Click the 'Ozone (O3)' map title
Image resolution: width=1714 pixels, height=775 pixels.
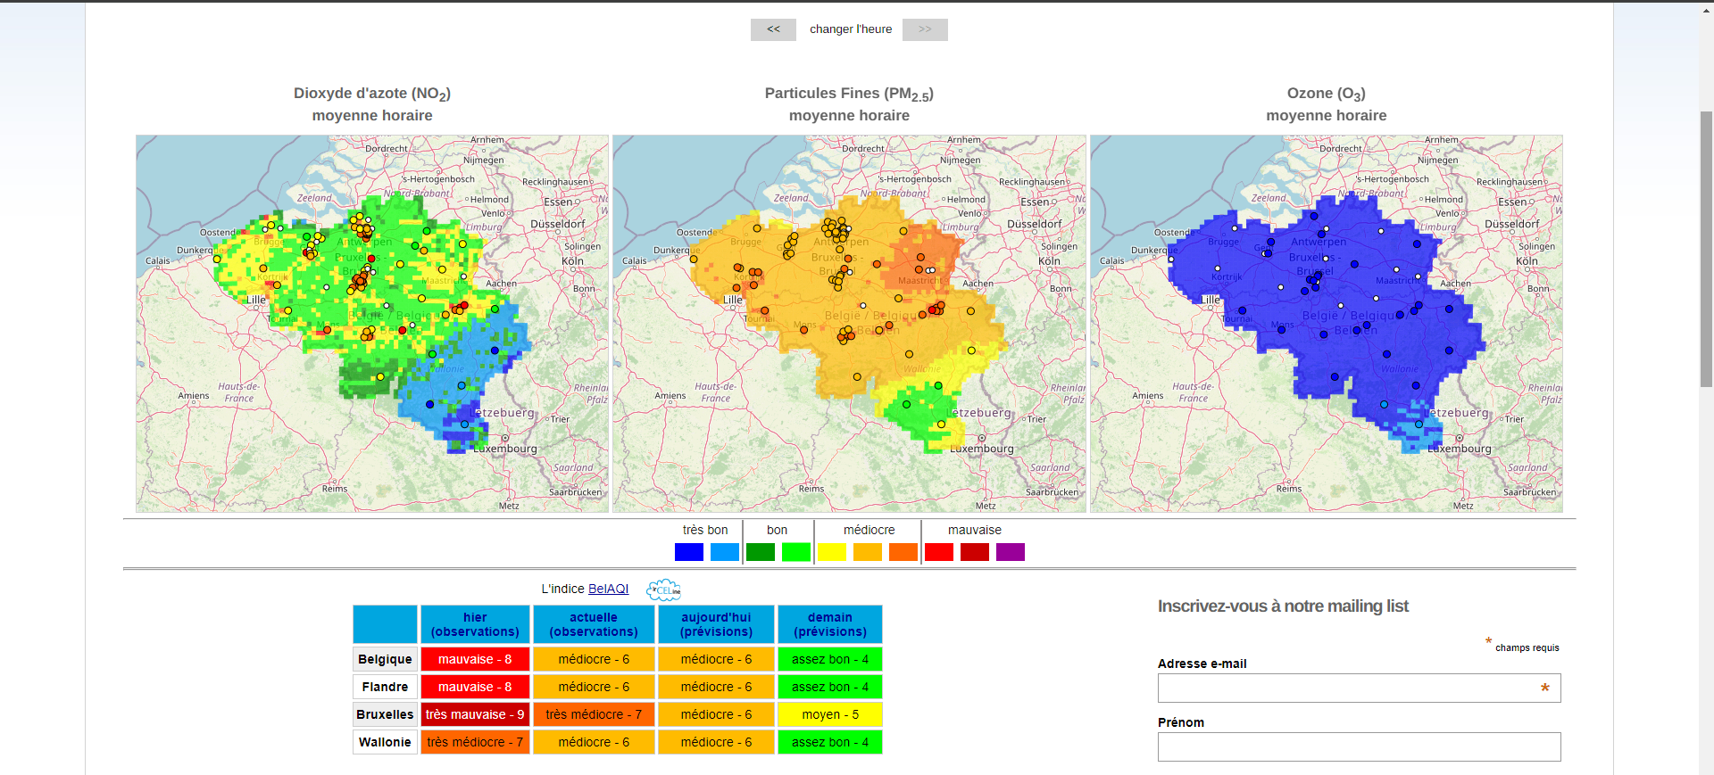tap(1327, 94)
